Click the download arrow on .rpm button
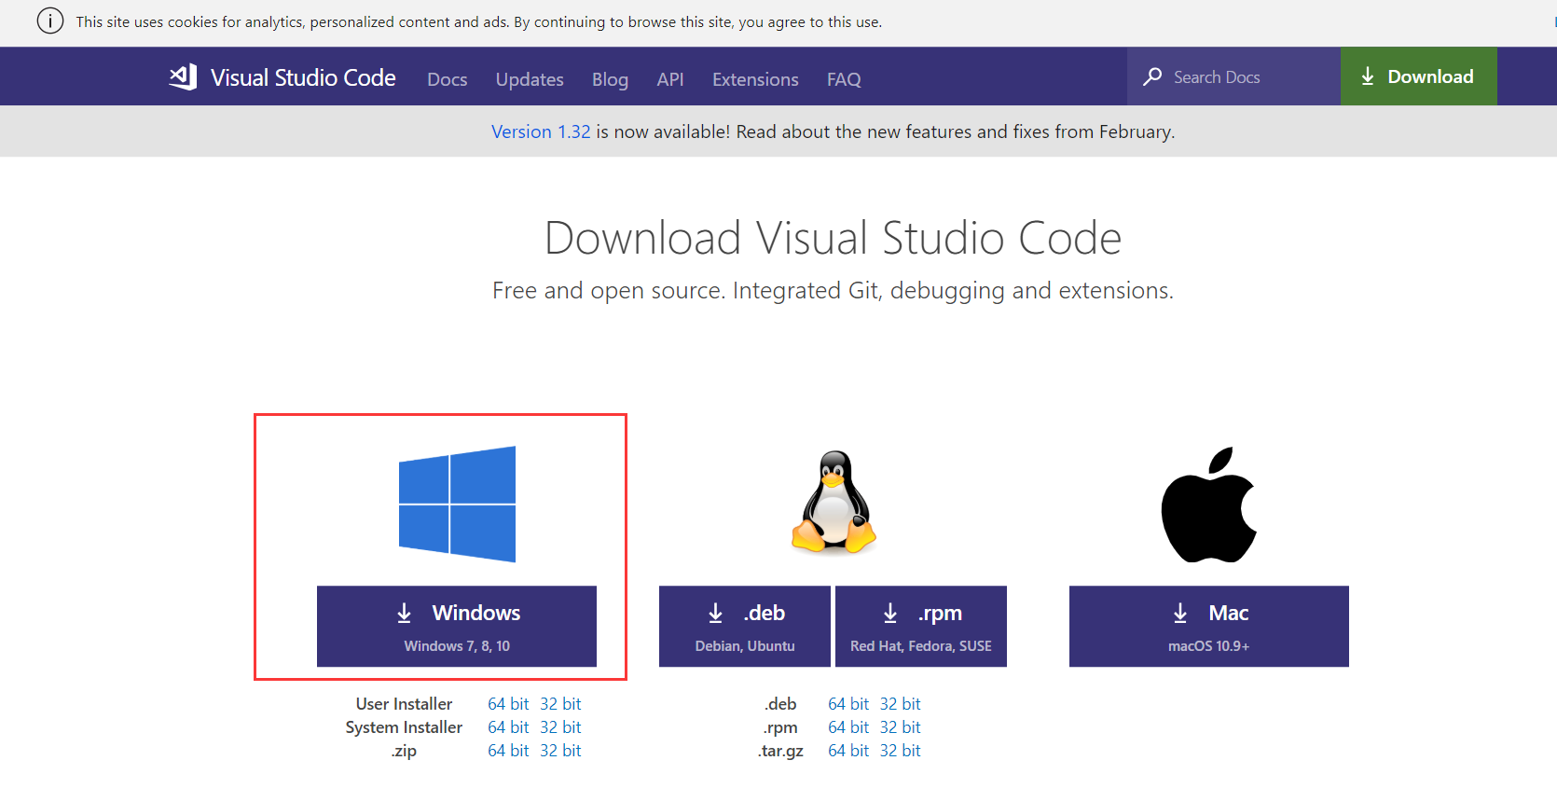 (890, 613)
